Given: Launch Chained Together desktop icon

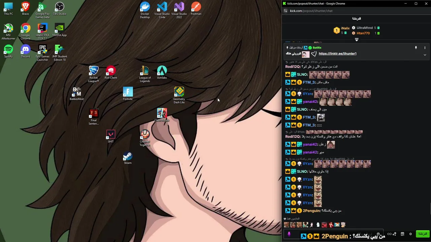Looking at the screenshot, I should click(145, 138).
